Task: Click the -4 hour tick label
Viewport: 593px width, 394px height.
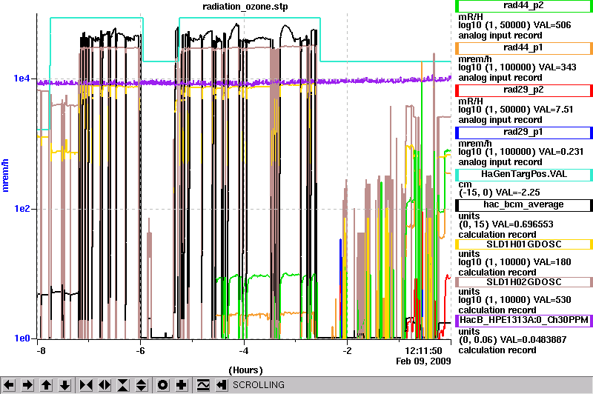Action: (244, 351)
